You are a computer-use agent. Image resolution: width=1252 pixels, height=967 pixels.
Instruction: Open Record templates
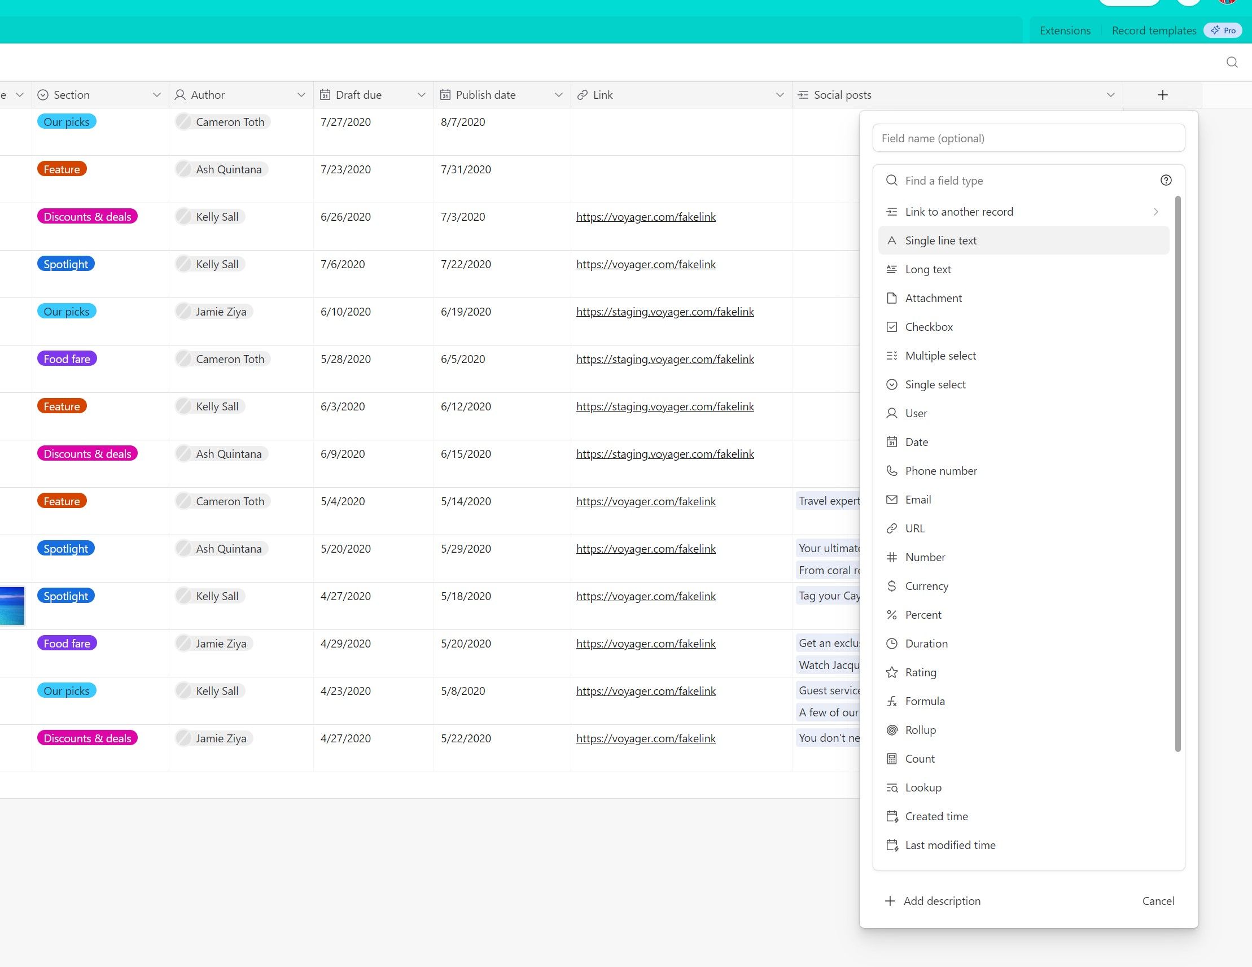point(1153,30)
